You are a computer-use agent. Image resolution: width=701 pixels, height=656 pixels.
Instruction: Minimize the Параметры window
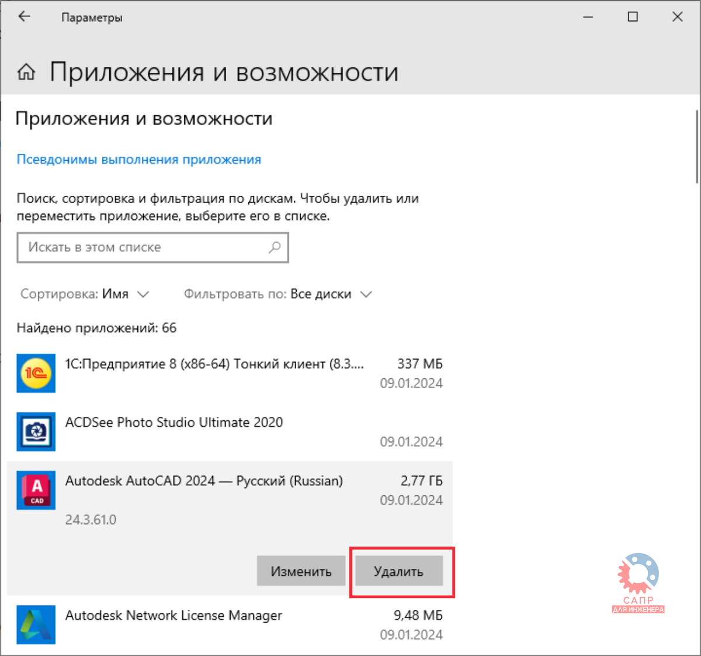pos(588,17)
